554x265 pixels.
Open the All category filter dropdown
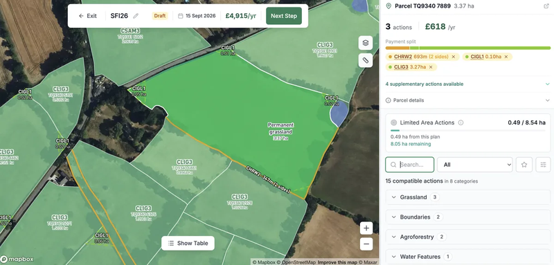(x=474, y=165)
